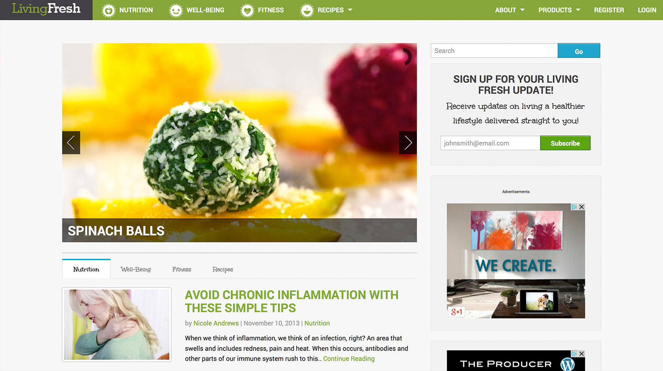Click the Fitness heart icon in navbar
The width and height of the screenshot is (663, 371).
point(247,10)
